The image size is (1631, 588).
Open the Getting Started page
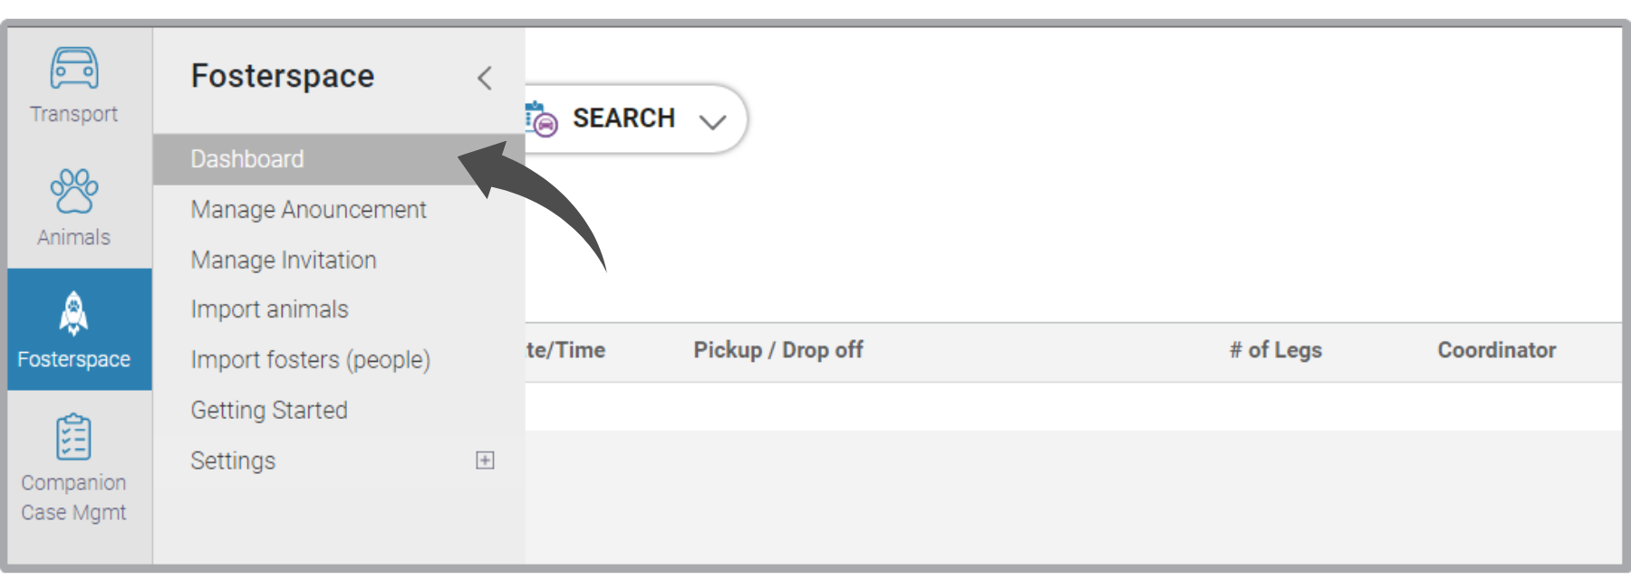(x=269, y=411)
